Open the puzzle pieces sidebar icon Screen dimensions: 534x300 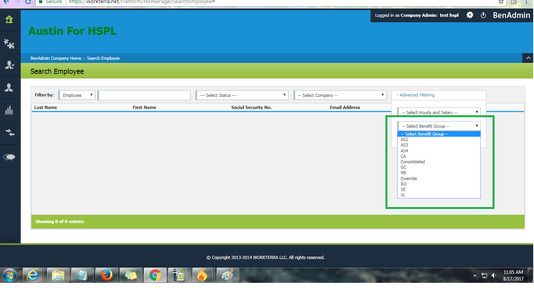pos(9,43)
